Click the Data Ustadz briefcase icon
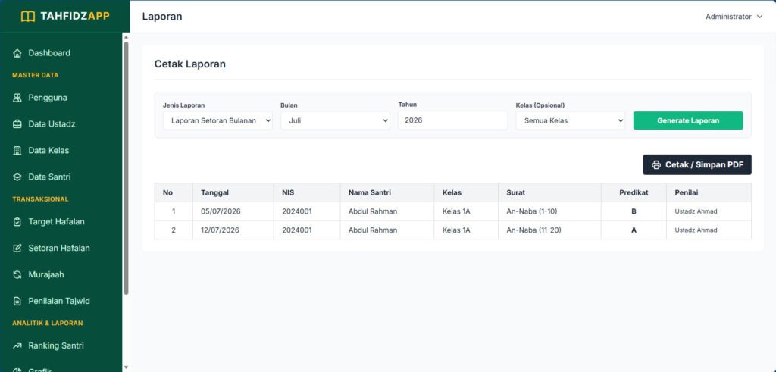776x372 pixels. [x=17, y=124]
